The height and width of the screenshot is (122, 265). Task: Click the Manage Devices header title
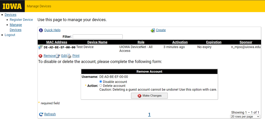39,6
